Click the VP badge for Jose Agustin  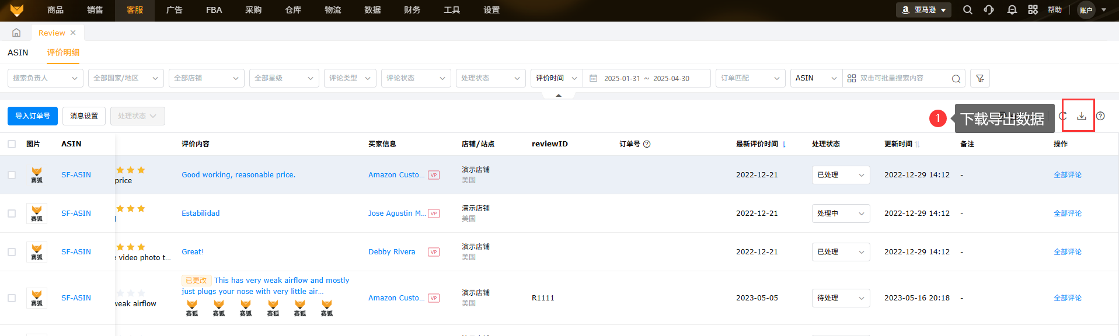(434, 213)
